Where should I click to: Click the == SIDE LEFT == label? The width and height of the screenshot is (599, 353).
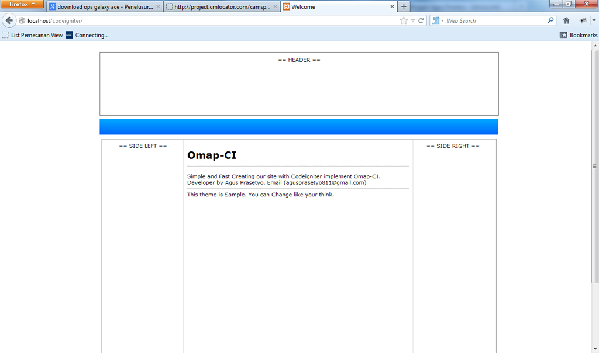143,146
